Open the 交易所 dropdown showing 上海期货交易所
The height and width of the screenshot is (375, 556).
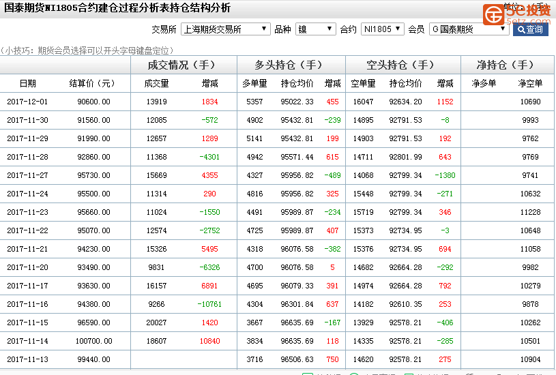click(x=226, y=29)
